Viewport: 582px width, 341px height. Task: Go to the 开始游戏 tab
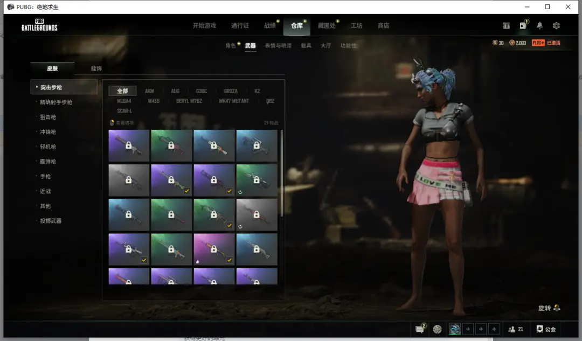coord(204,26)
